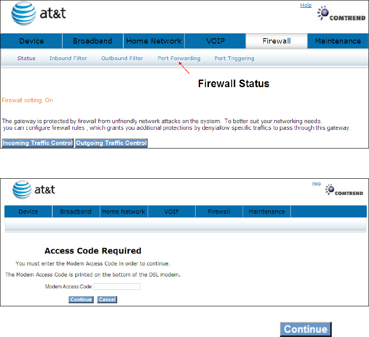Open Device tab on Access Code page
The image size is (369, 337).
point(28,212)
